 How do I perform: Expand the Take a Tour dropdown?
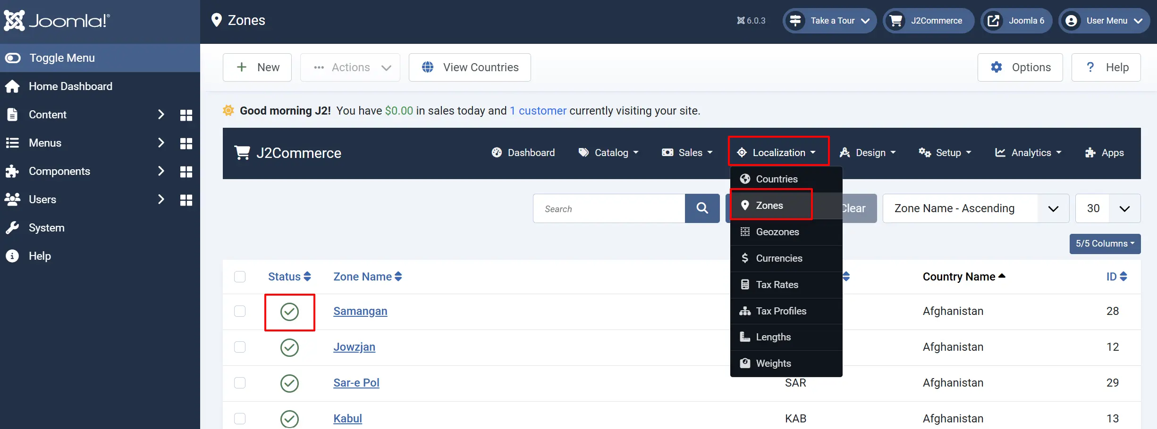click(829, 21)
